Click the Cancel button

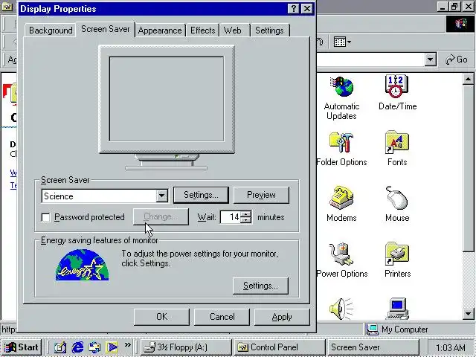(x=222, y=317)
